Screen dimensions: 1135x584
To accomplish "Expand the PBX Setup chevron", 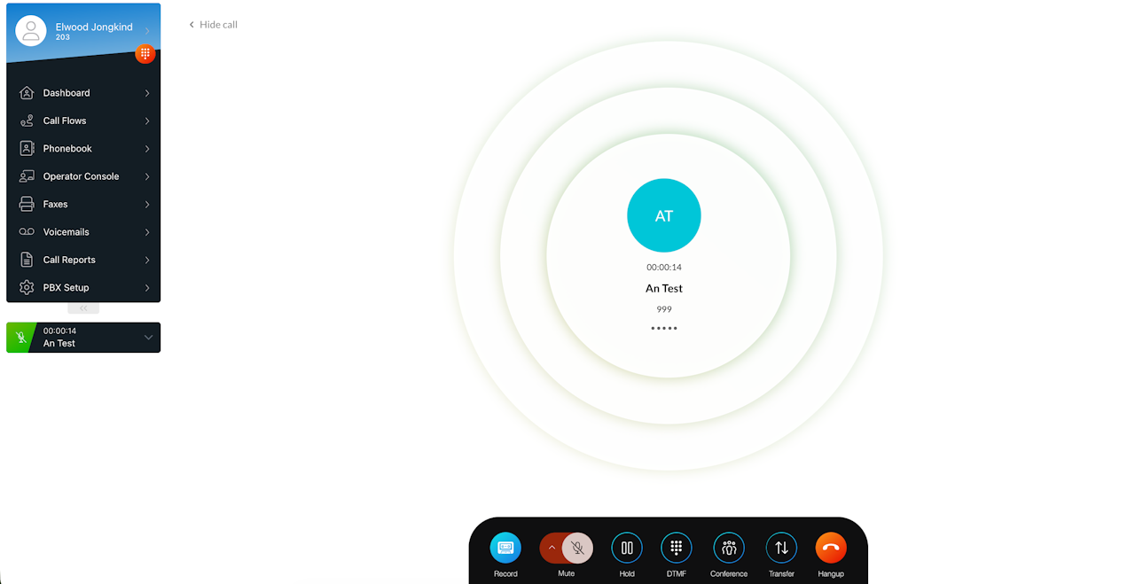I will tap(147, 287).
